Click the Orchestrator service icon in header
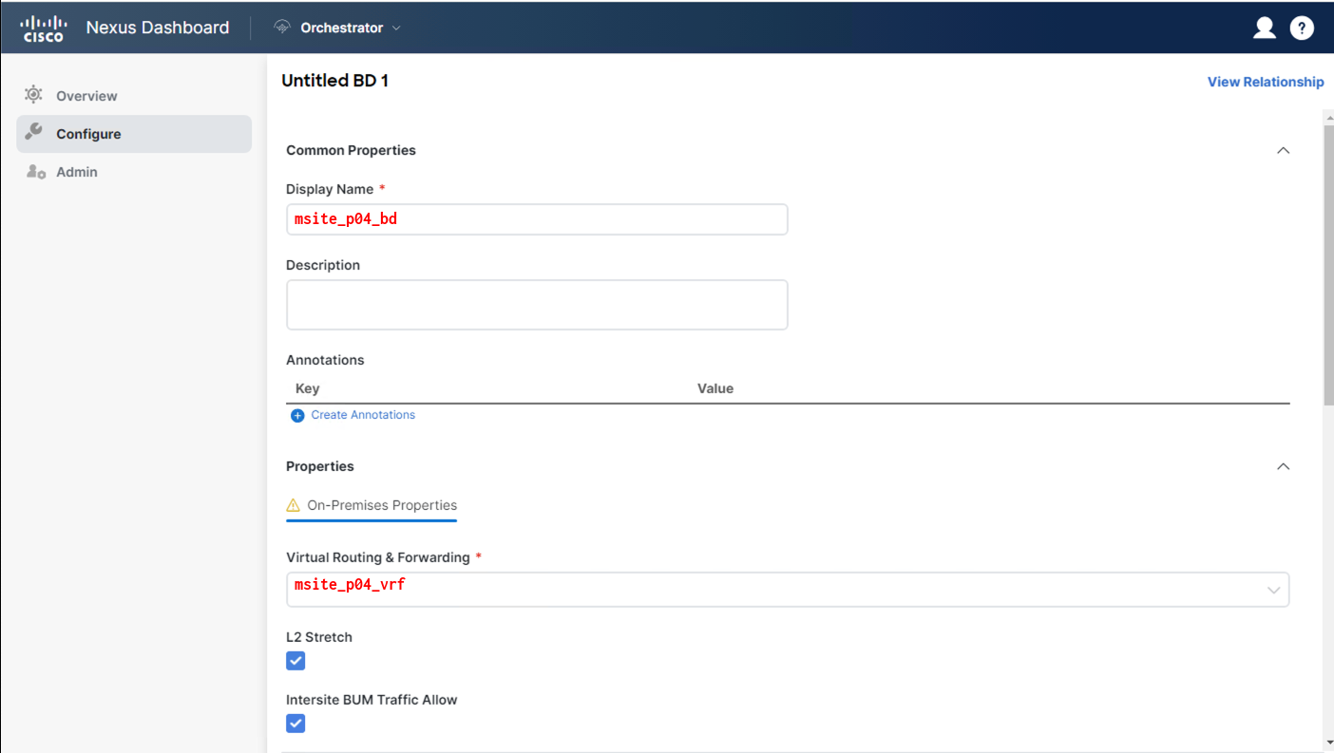The width and height of the screenshot is (1334, 753). 282,28
